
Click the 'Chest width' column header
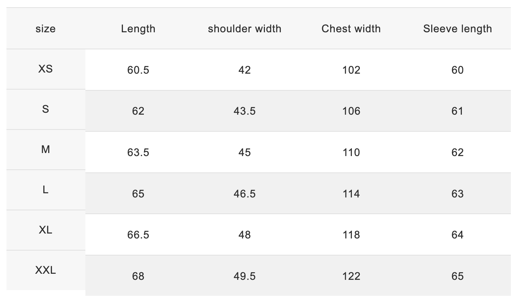(x=351, y=29)
